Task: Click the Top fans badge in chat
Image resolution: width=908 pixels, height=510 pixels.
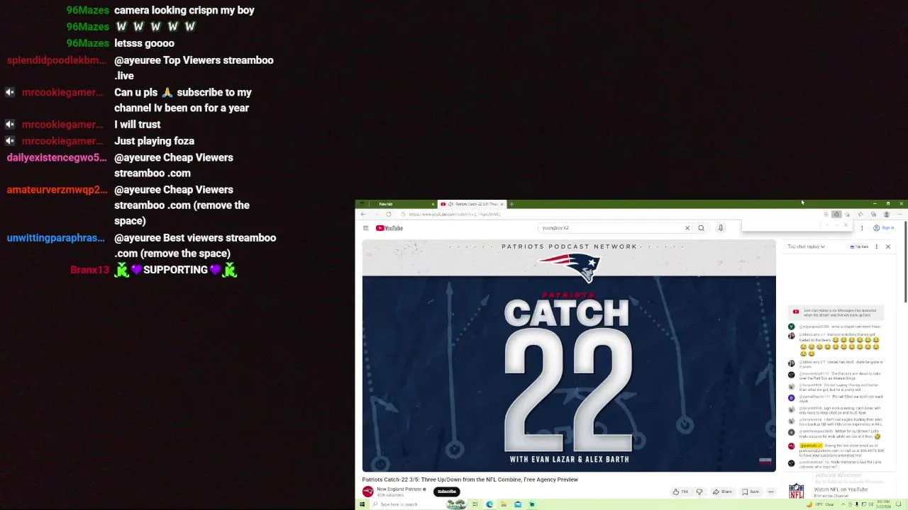Action: coord(859,246)
